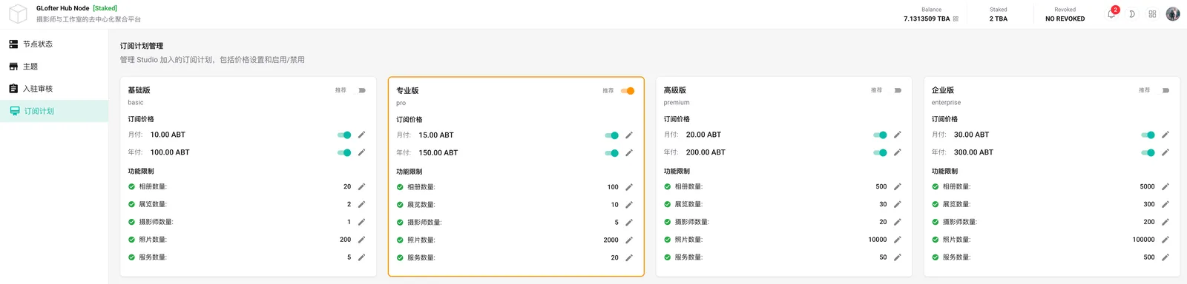Edit enterprise plan 摄影师数量 value 200
The image size is (1187, 284).
[1165, 222]
